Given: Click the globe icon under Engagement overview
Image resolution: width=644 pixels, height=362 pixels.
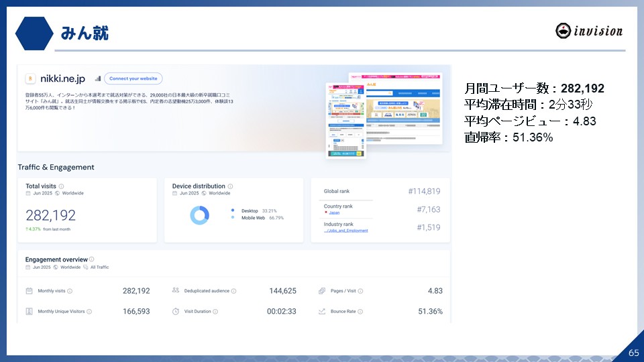Looking at the screenshot, I should pyautogui.click(x=56, y=267).
